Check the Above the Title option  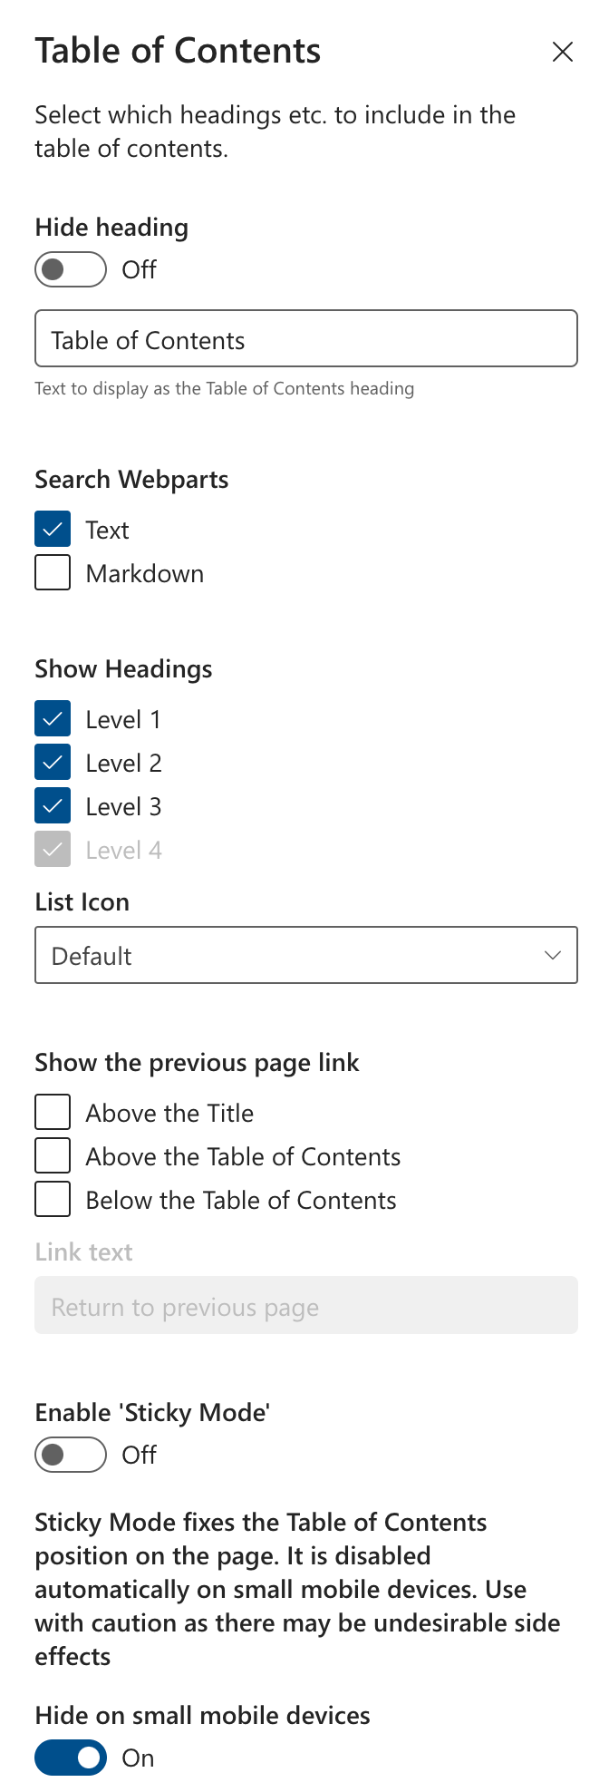tap(53, 1112)
